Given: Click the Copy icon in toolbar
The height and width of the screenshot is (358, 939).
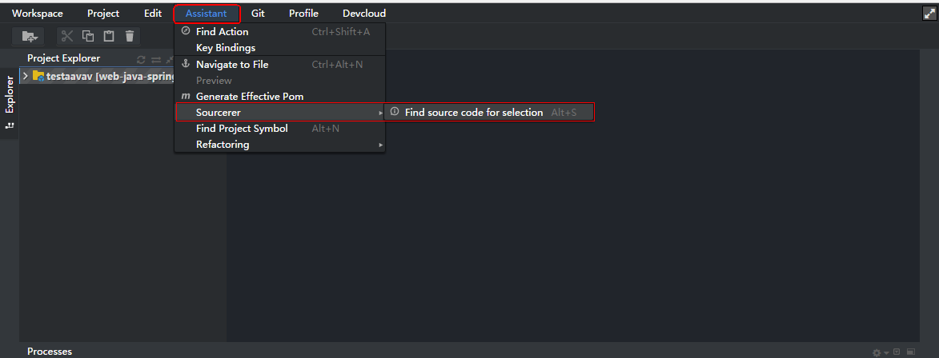Looking at the screenshot, I should coord(88,36).
